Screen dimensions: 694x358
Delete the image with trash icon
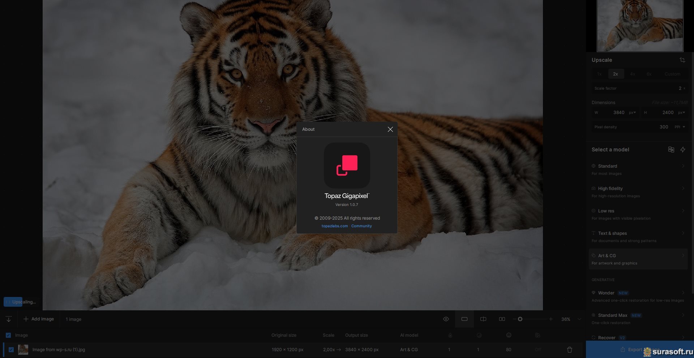point(570,350)
